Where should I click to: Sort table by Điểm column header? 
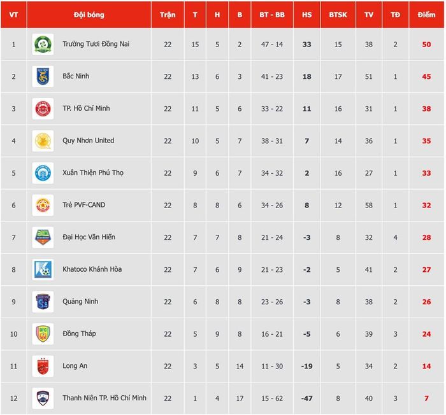pos(426,15)
